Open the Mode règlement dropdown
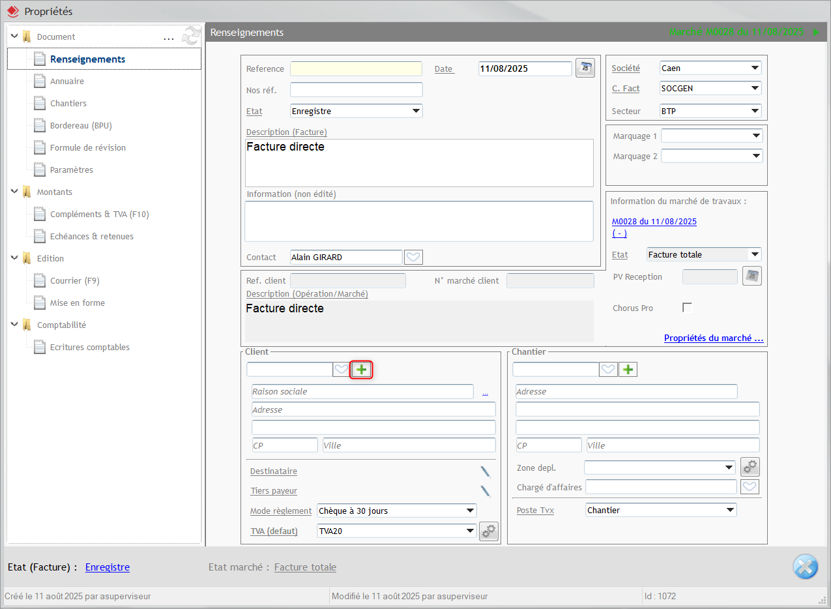831x609 pixels. click(396, 511)
